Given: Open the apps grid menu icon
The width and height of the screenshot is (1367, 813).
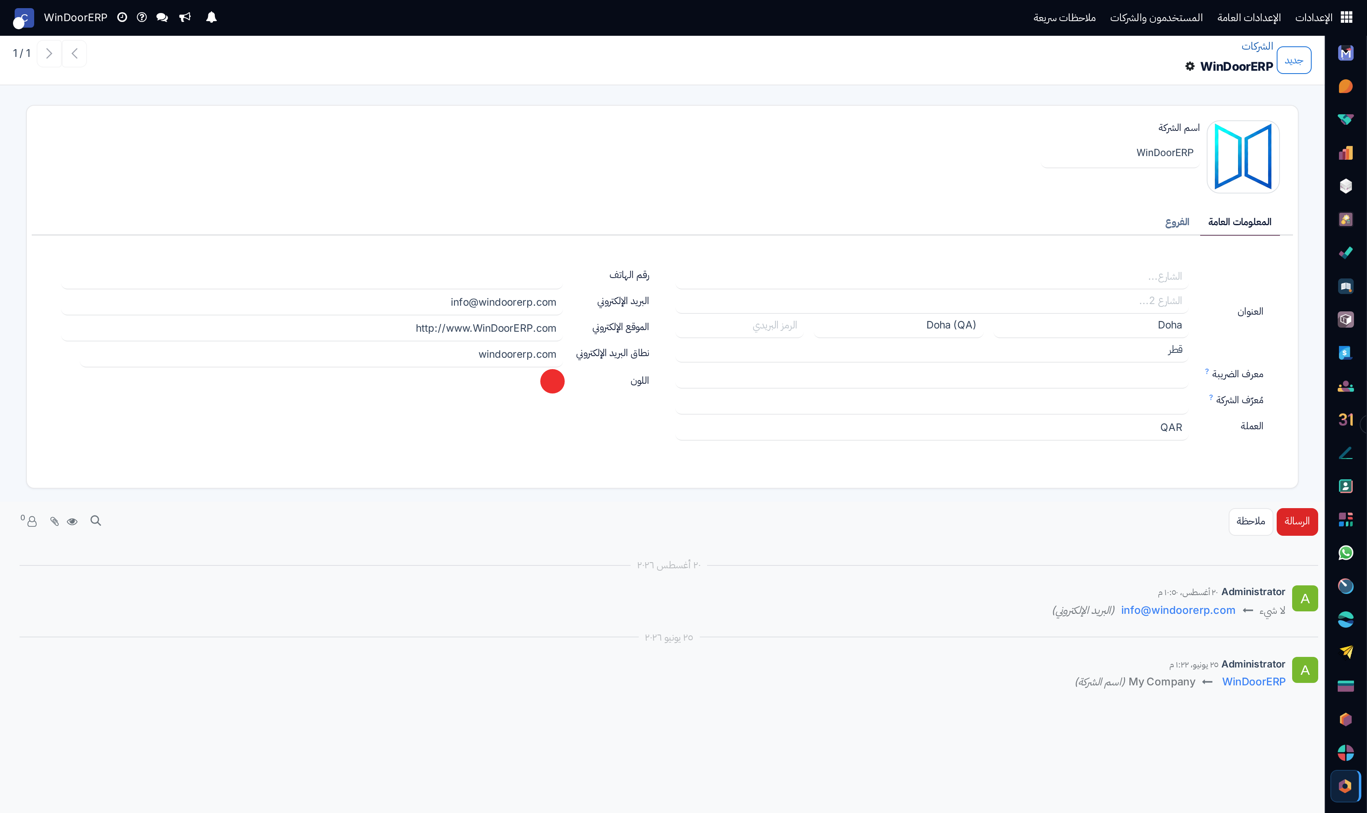Looking at the screenshot, I should (x=1346, y=17).
